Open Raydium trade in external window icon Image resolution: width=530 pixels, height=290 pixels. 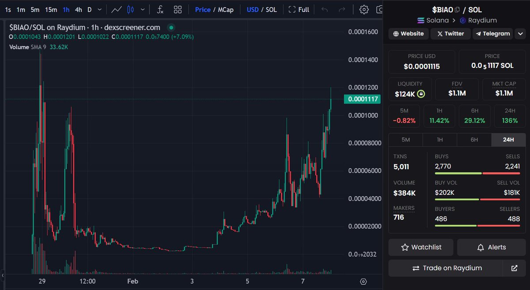pyautogui.click(x=514, y=268)
